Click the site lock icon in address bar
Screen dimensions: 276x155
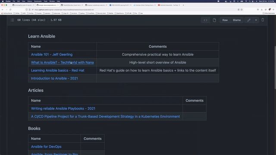point(30,9)
